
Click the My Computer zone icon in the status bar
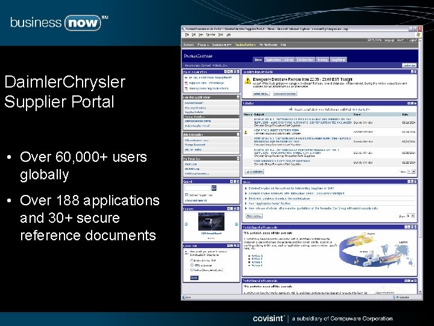394,297
